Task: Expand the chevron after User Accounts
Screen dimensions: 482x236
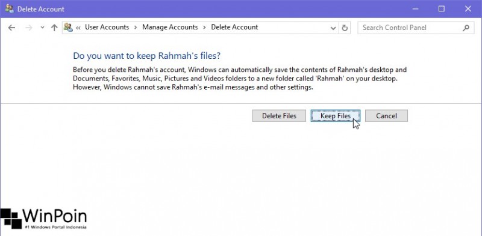Action: [x=136, y=27]
